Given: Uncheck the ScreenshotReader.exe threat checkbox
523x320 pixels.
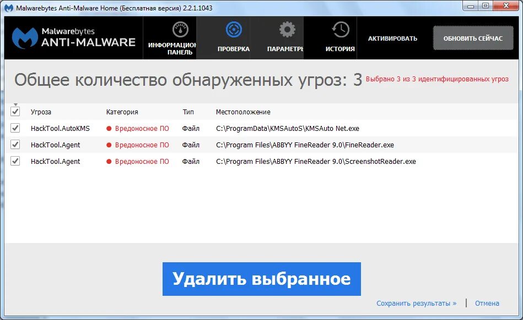Looking at the screenshot, I should click(15, 162).
